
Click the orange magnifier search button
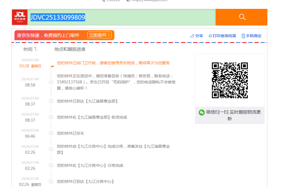click(241, 17)
